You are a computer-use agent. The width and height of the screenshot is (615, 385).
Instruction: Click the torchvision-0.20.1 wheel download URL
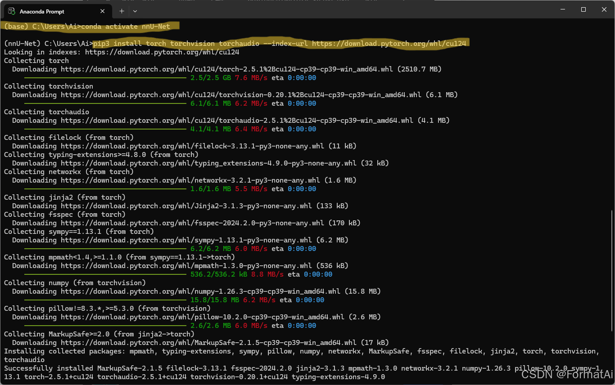[x=241, y=95]
